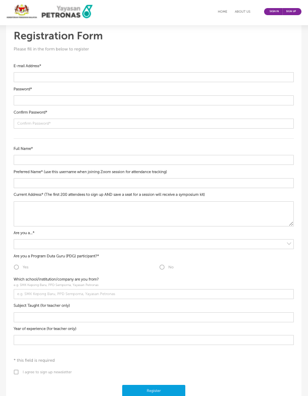Click the school/institution/company field
The image size is (308, 396).
(x=153, y=294)
